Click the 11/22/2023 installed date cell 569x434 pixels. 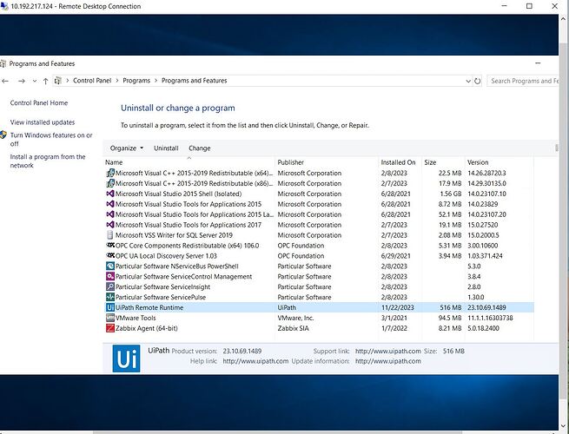click(397, 307)
